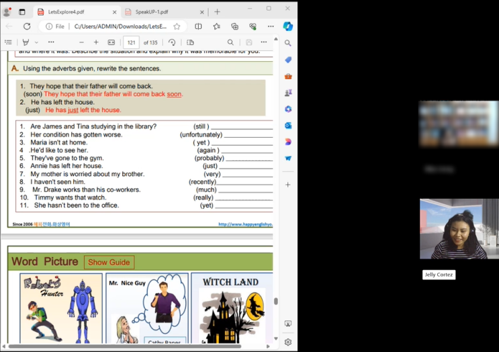Add this page to favorites

[177, 26]
